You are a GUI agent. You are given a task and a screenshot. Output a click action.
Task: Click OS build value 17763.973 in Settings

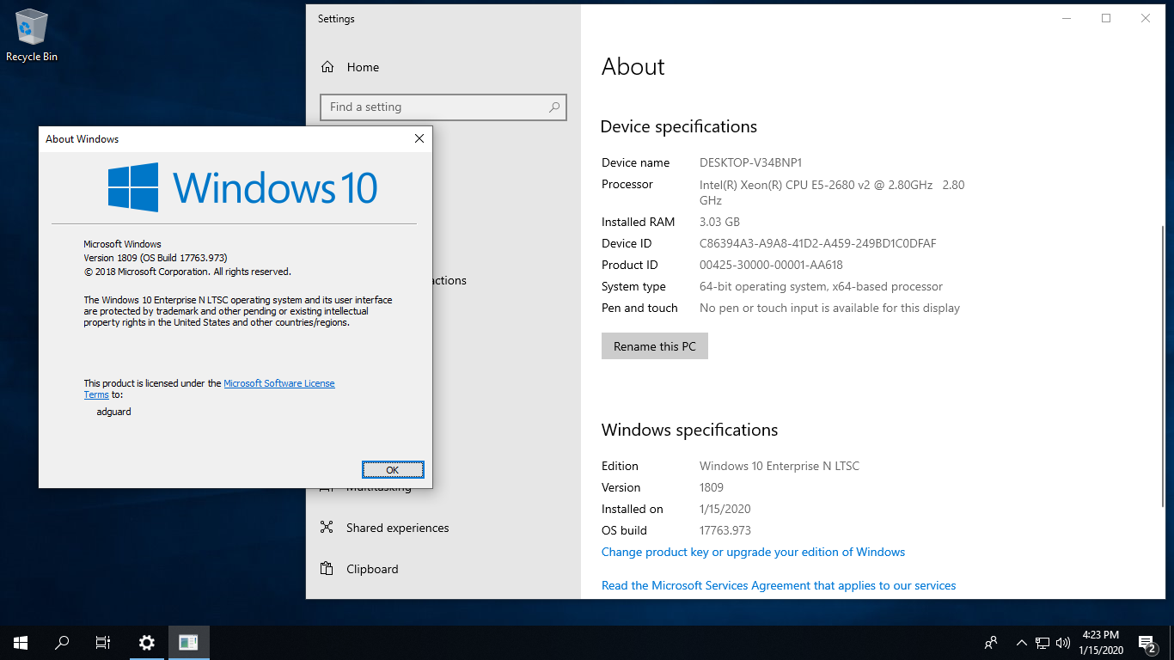pos(725,530)
